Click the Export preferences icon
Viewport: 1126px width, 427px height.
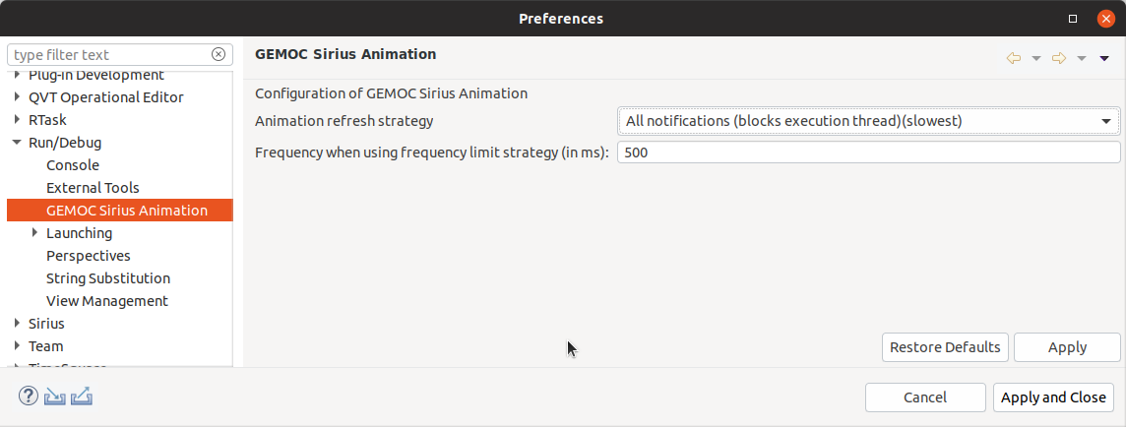[82, 396]
